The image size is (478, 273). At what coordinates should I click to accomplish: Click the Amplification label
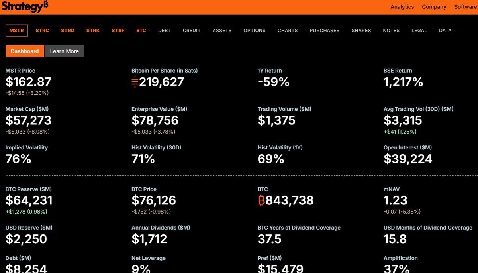point(401,258)
